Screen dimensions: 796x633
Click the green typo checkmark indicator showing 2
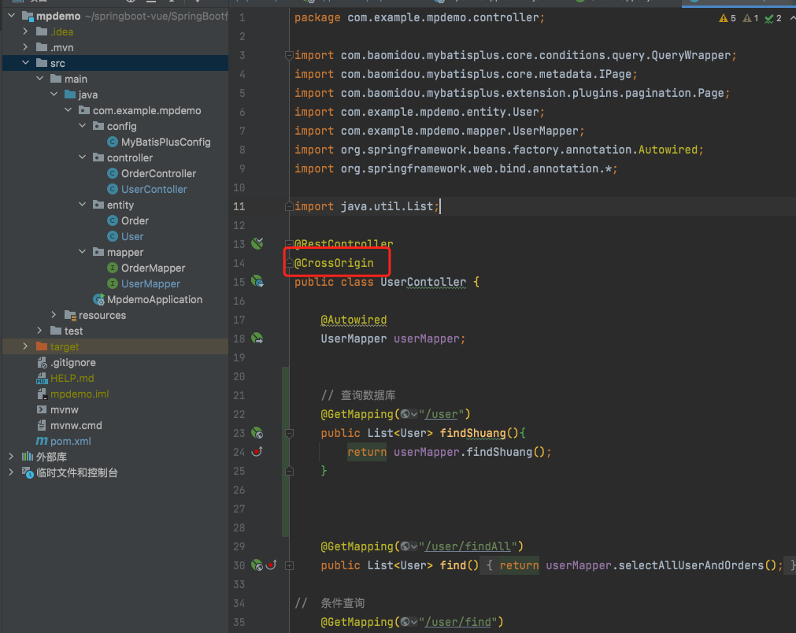(774, 18)
